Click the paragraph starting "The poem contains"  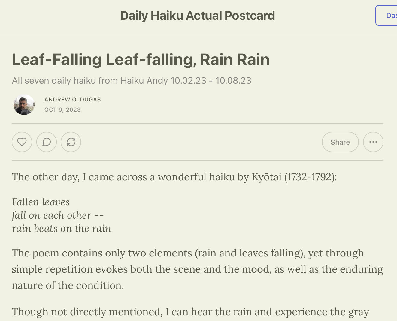(x=188, y=253)
